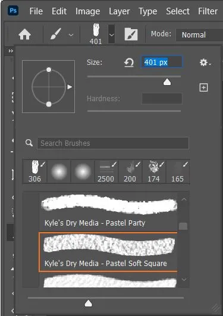
Task: Open the Filter menu
Action: pos(208,11)
